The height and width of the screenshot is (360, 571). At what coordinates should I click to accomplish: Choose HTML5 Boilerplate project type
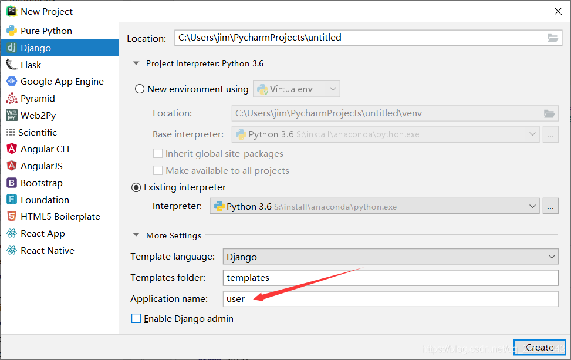pos(60,217)
